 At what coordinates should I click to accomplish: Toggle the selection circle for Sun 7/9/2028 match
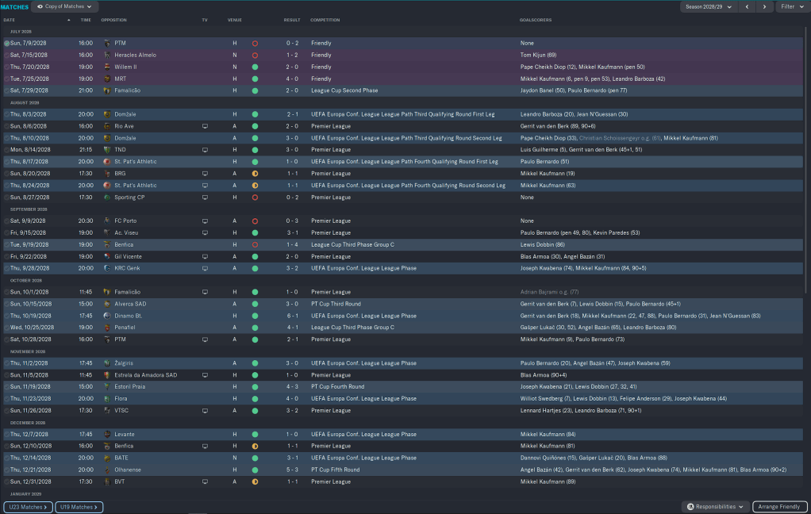click(x=6, y=43)
